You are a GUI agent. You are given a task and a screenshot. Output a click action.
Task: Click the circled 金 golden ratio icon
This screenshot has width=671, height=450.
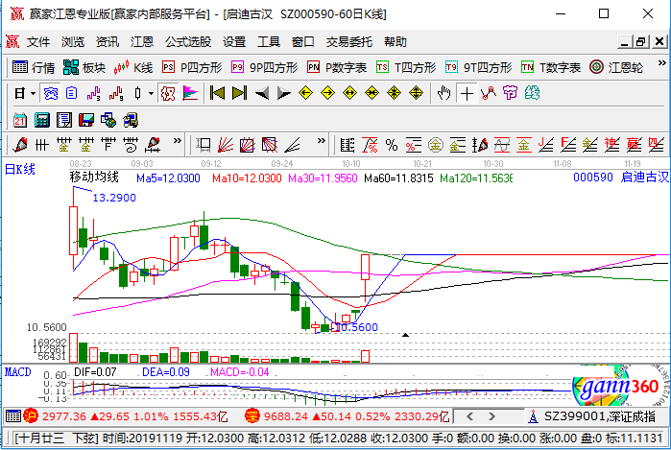point(436,146)
